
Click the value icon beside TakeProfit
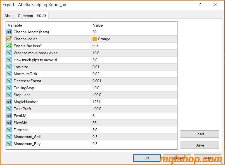point(9,109)
